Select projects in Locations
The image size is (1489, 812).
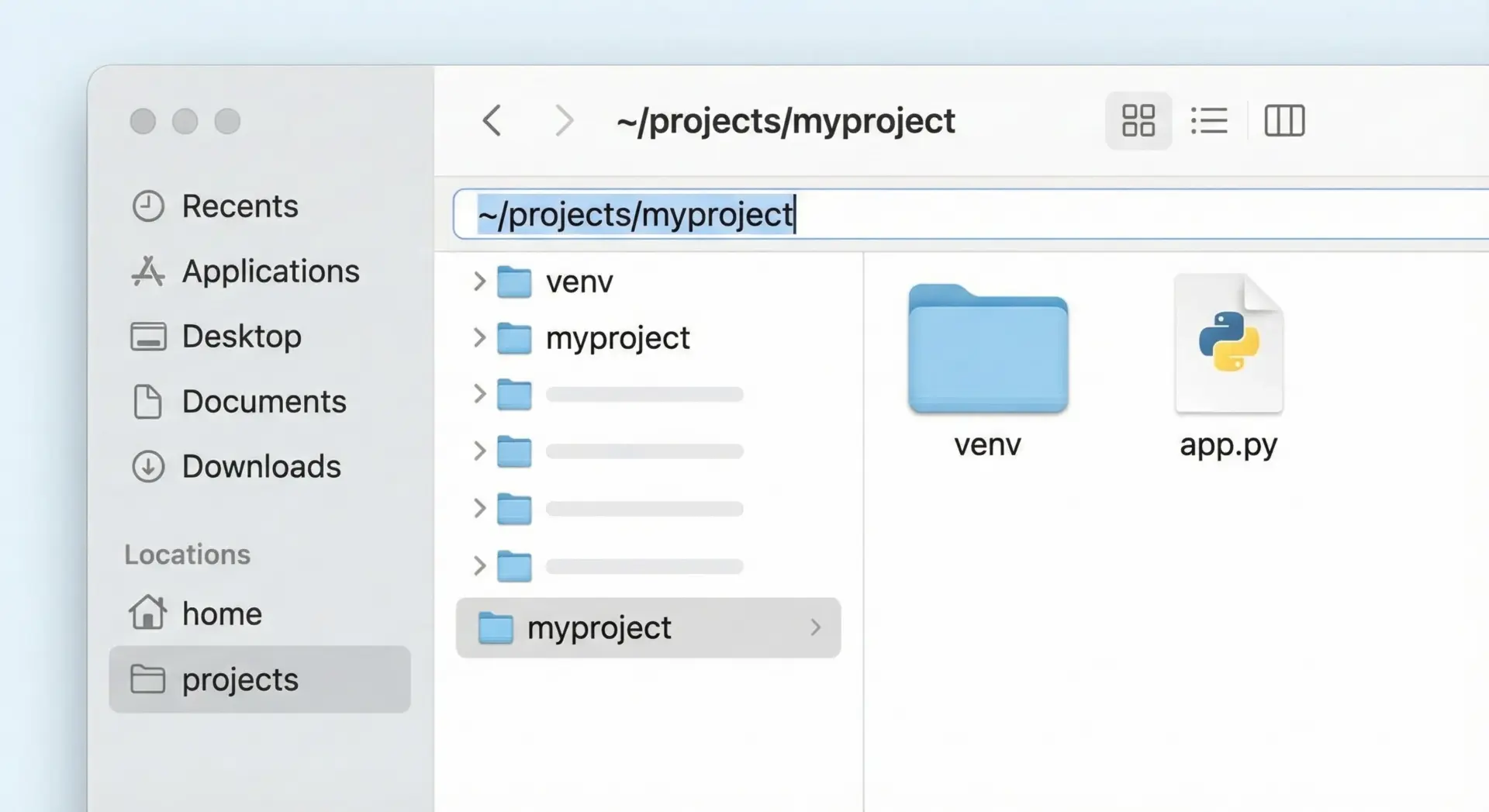(239, 679)
